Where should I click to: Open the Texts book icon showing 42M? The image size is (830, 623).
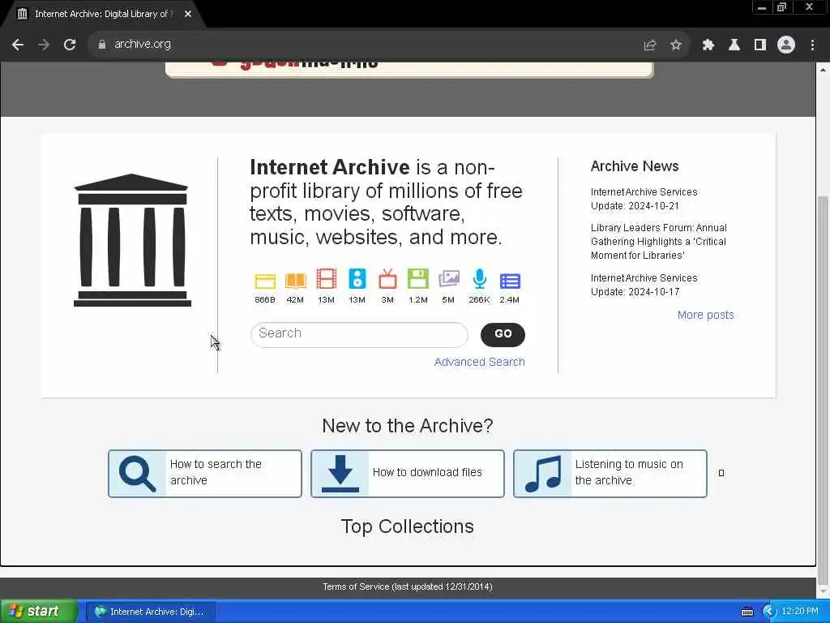[x=295, y=280]
